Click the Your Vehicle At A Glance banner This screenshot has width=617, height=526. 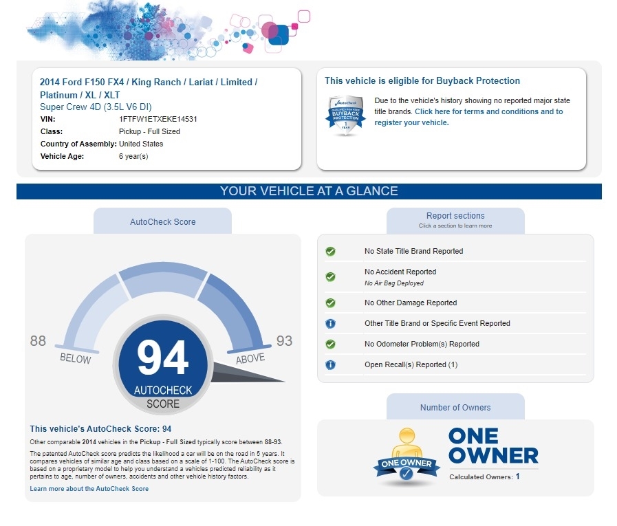coord(309,191)
